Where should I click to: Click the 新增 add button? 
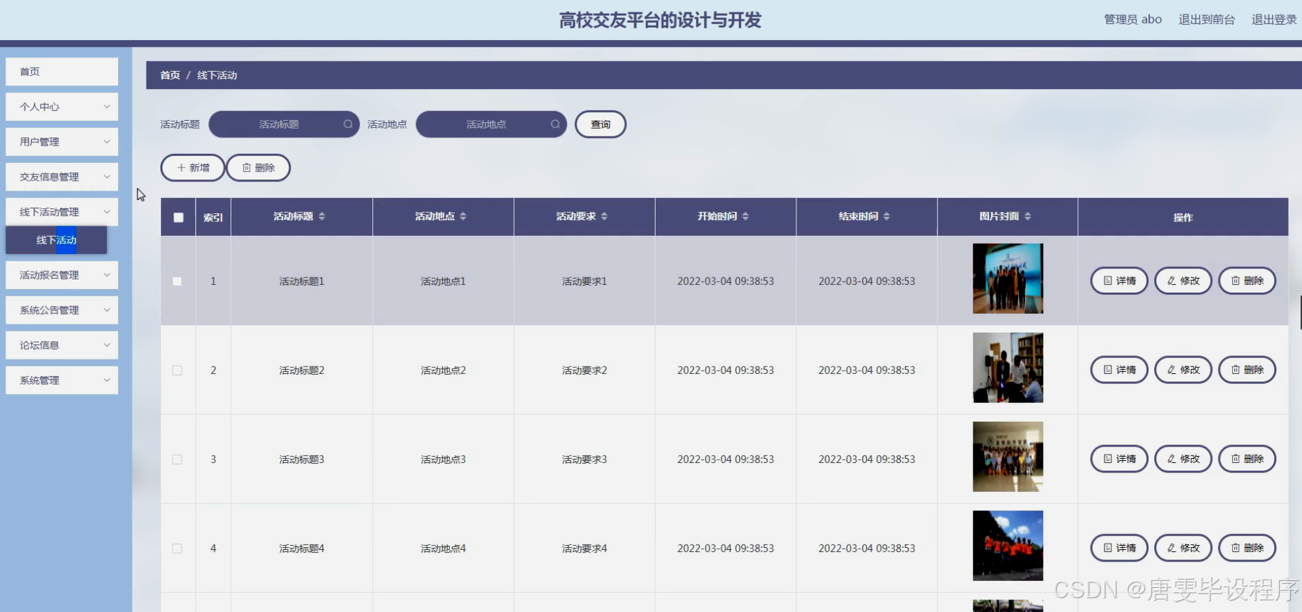[193, 168]
